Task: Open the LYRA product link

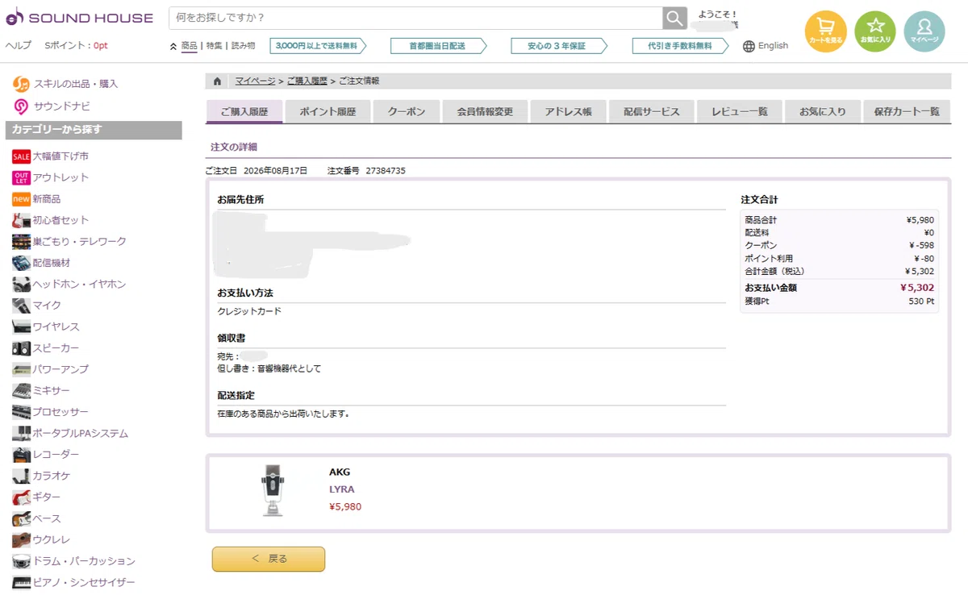Action: 341,489
